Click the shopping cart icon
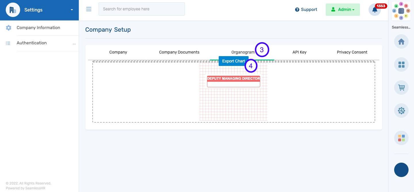 (x=401, y=88)
